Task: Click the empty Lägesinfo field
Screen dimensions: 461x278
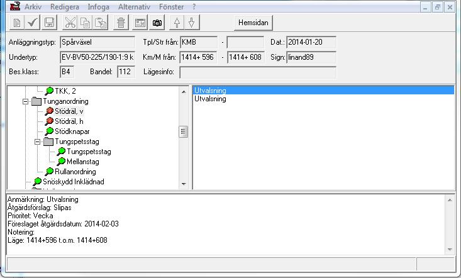Action: point(258,72)
